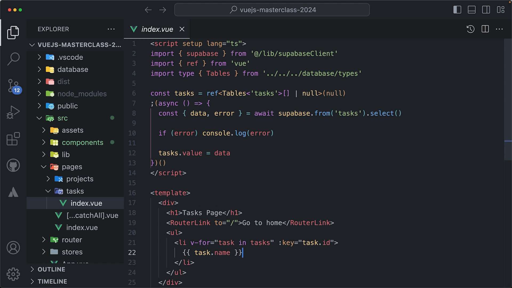The image size is (512, 288).
Task: Open the Search view in activity bar
Action: pyautogui.click(x=13, y=59)
